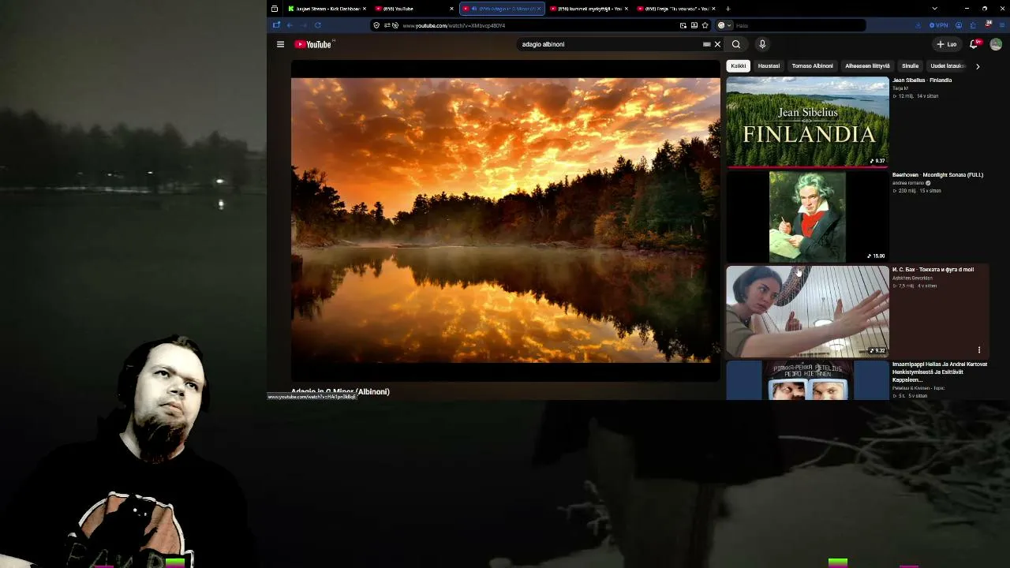Image resolution: width=1010 pixels, height=568 pixels.
Task: Close the active Adagio in G Minor tab
Action: [540, 9]
